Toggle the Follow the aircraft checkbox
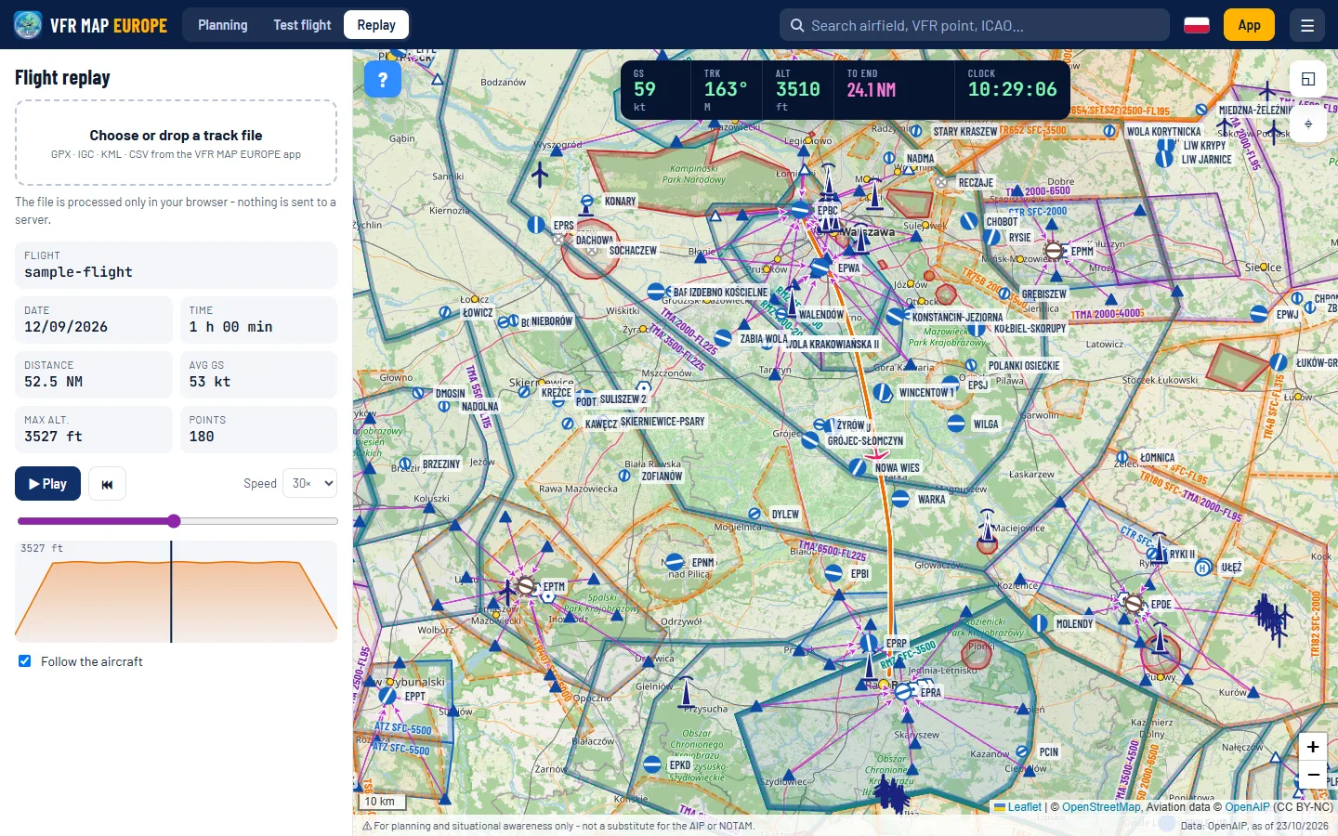Screen dimensions: 1338x836 click(x=25, y=661)
